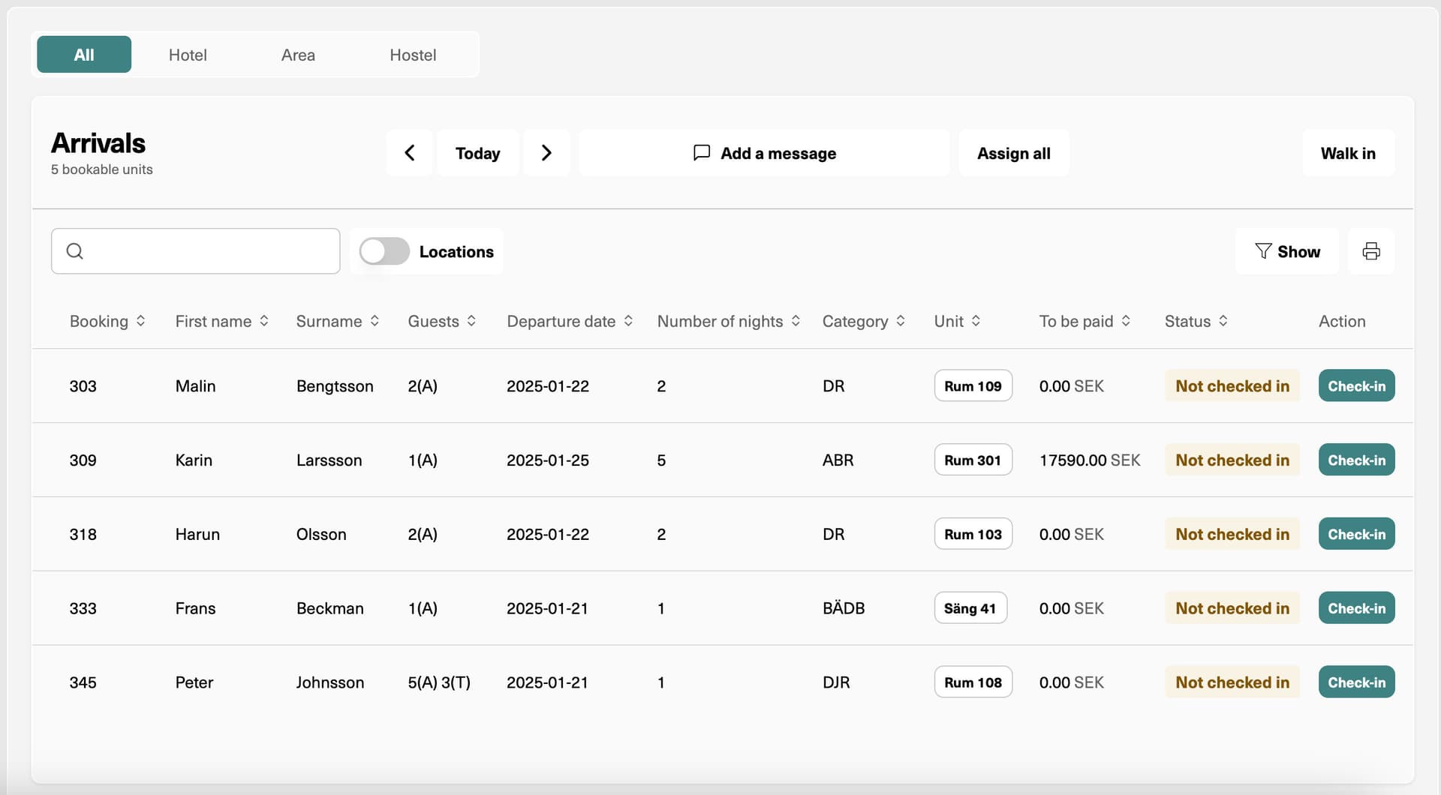Screen dimensions: 1441x795
Task: Select the All tab
Action: (84, 55)
